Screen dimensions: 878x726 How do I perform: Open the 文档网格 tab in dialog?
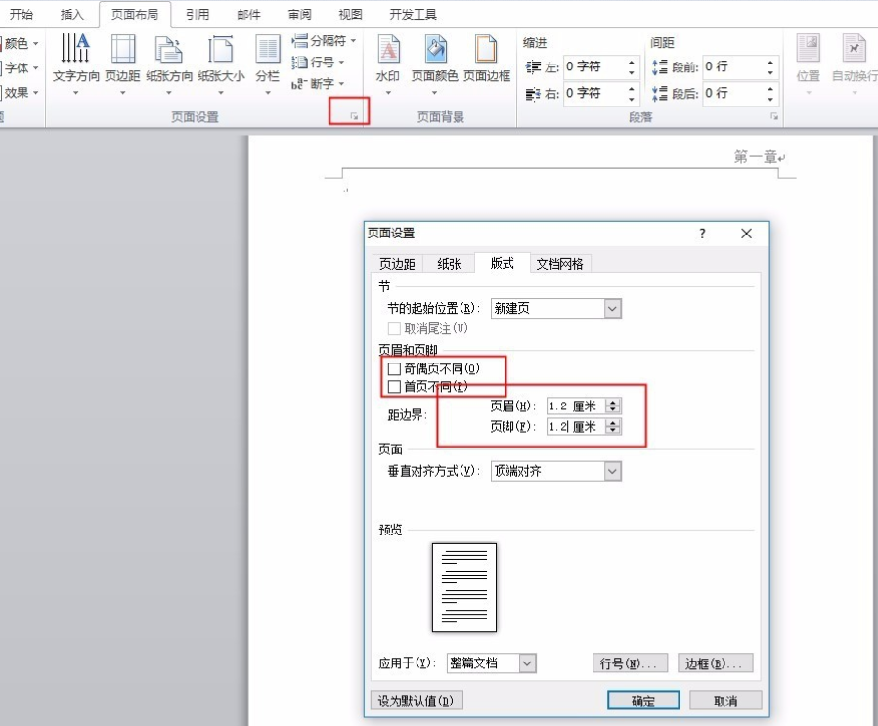coord(560,264)
